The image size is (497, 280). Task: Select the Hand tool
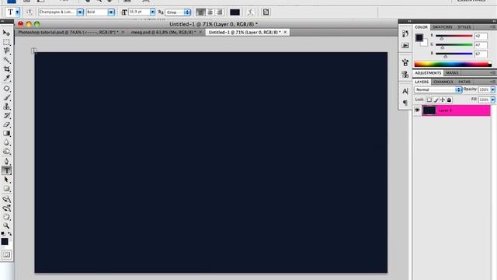pyautogui.click(x=6, y=217)
